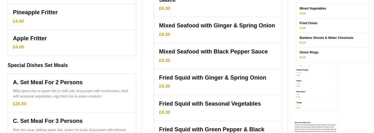The image size is (374, 133).
Task: Pick C. Set Meal For 3 Persons
Action: coord(48,121)
